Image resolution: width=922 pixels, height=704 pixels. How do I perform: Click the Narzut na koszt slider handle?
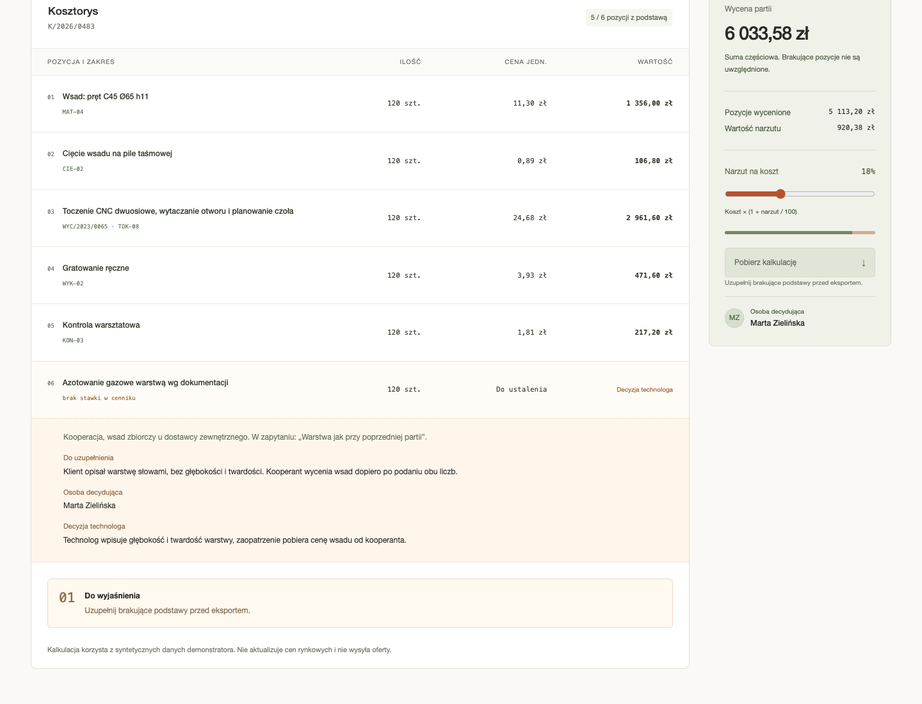click(x=780, y=194)
